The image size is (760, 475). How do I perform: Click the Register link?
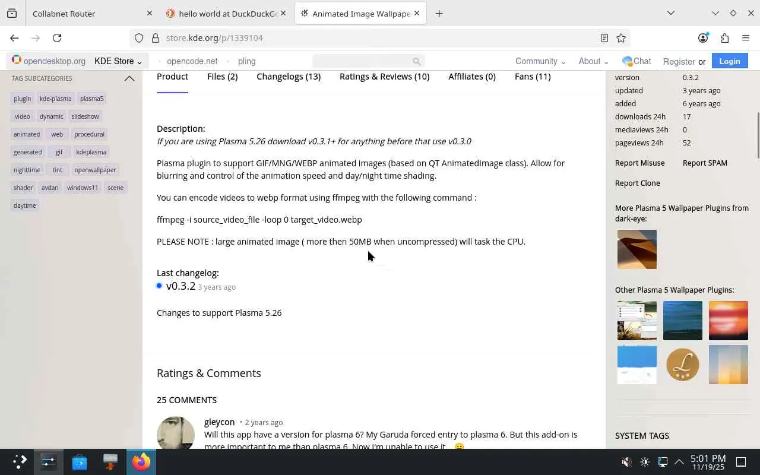point(679,62)
